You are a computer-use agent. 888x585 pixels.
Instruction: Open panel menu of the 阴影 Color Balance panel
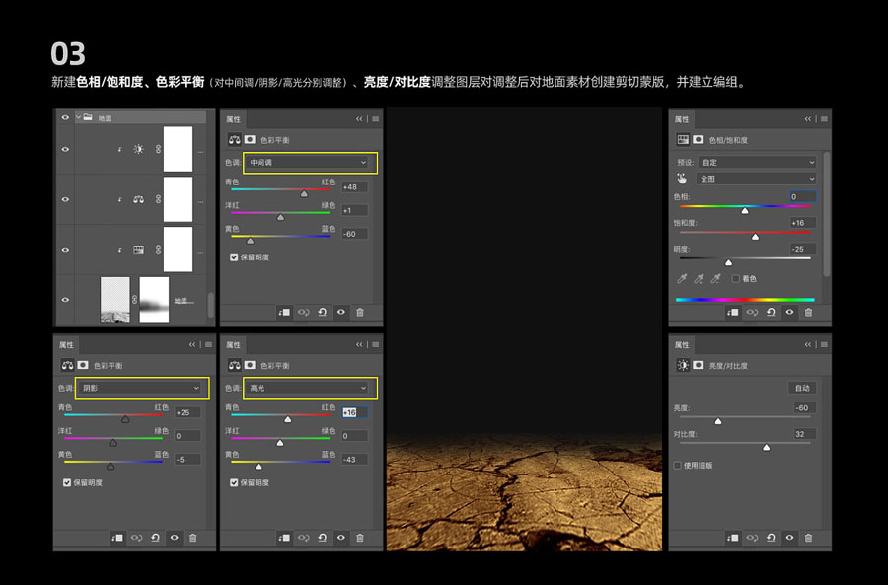pyautogui.click(x=208, y=345)
